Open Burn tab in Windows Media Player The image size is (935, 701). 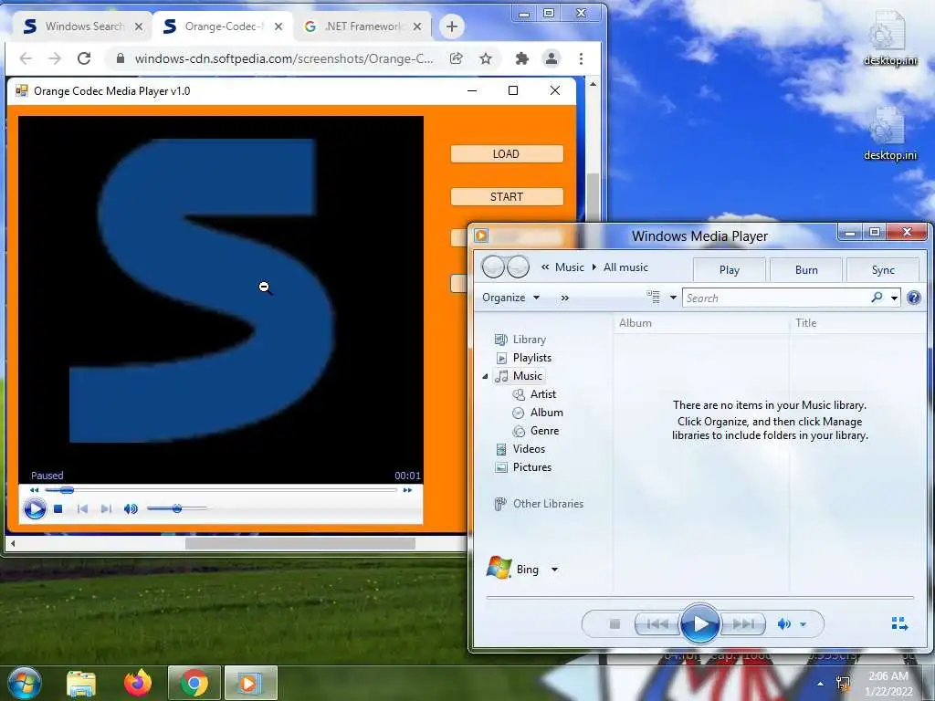(x=806, y=270)
